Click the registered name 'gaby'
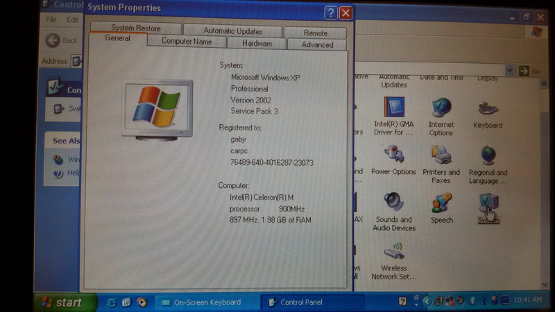 click(238, 139)
